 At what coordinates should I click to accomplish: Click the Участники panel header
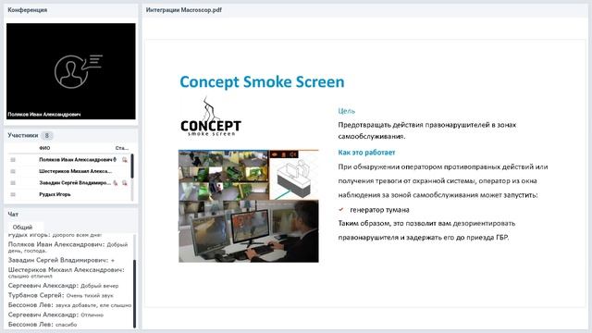[23, 135]
